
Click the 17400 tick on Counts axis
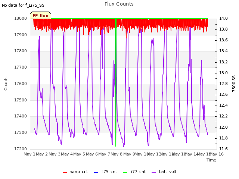click(x=21, y=116)
